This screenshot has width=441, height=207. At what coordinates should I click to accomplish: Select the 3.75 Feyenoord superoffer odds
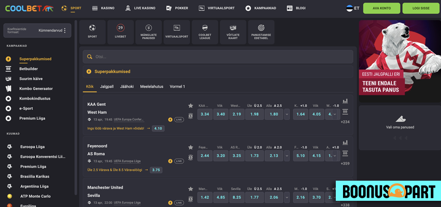(156, 170)
